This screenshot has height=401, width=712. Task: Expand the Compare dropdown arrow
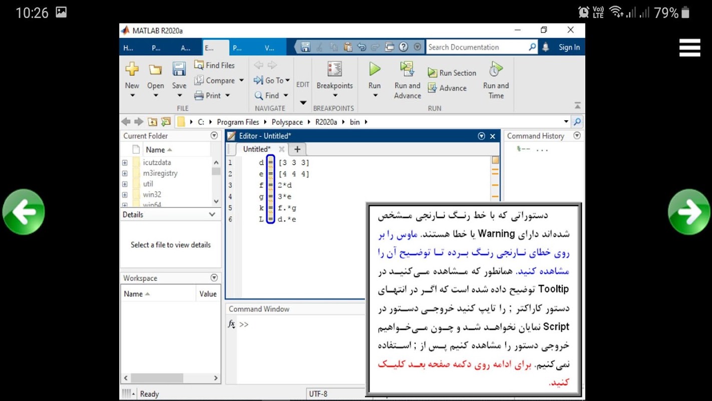(241, 80)
